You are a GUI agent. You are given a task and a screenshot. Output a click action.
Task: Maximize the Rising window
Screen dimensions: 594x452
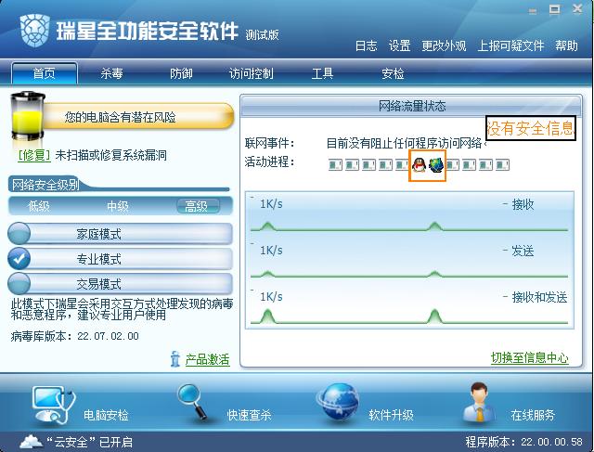click(555, 10)
